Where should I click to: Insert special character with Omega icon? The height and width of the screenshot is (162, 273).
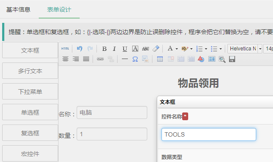point(135,59)
